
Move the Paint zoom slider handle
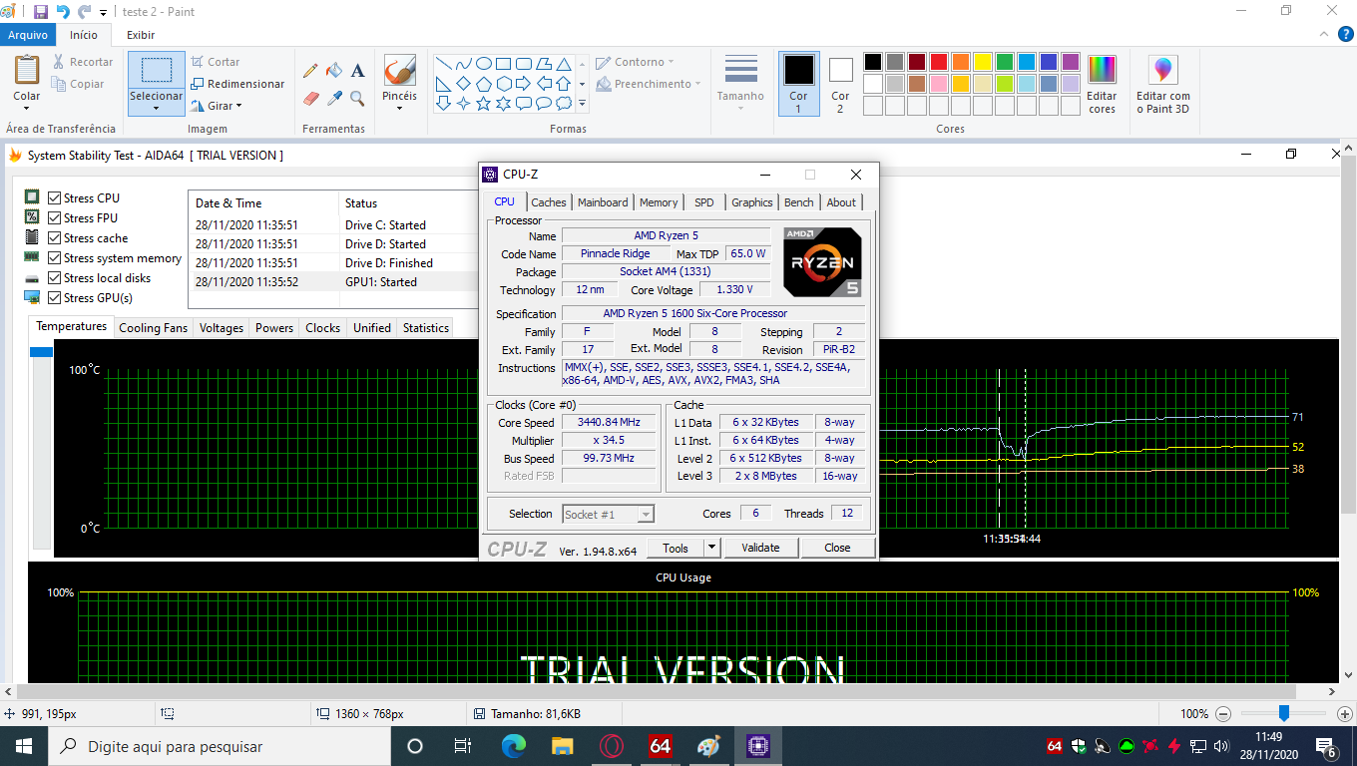[x=1284, y=713]
